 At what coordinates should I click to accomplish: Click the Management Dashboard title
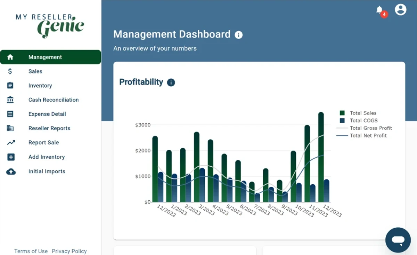(x=172, y=34)
